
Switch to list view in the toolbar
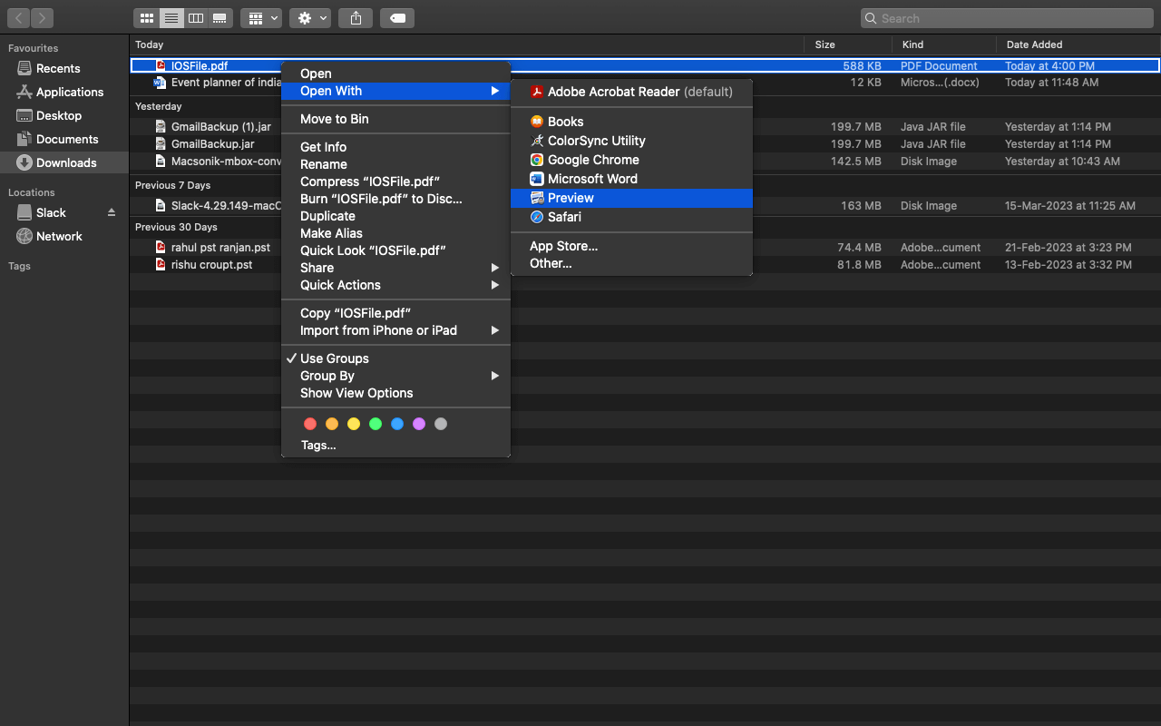pos(171,18)
